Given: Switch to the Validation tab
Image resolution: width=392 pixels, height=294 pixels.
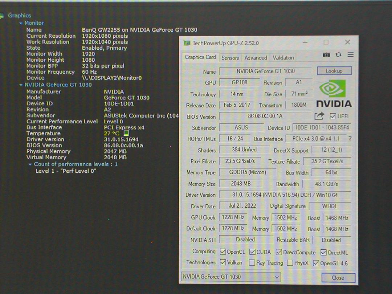Looking at the screenshot, I should pyautogui.click(x=283, y=58).
